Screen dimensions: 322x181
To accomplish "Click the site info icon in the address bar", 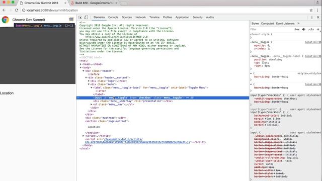I will tap(24, 10).
